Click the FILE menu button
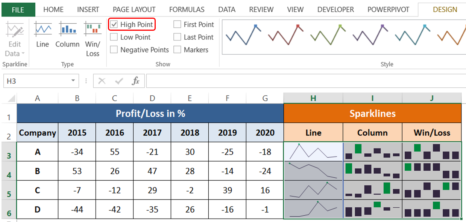The height and width of the screenshot is (222, 466). (x=18, y=9)
